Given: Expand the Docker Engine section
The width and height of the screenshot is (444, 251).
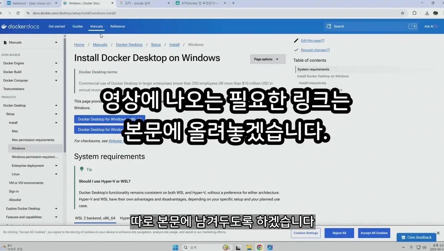Looking at the screenshot, I should coord(56,63).
